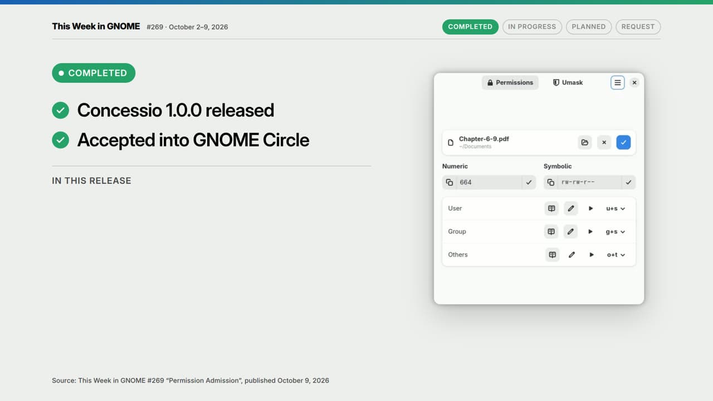Select the PLANNED filter pill
The width and height of the screenshot is (713, 401).
(x=589, y=27)
